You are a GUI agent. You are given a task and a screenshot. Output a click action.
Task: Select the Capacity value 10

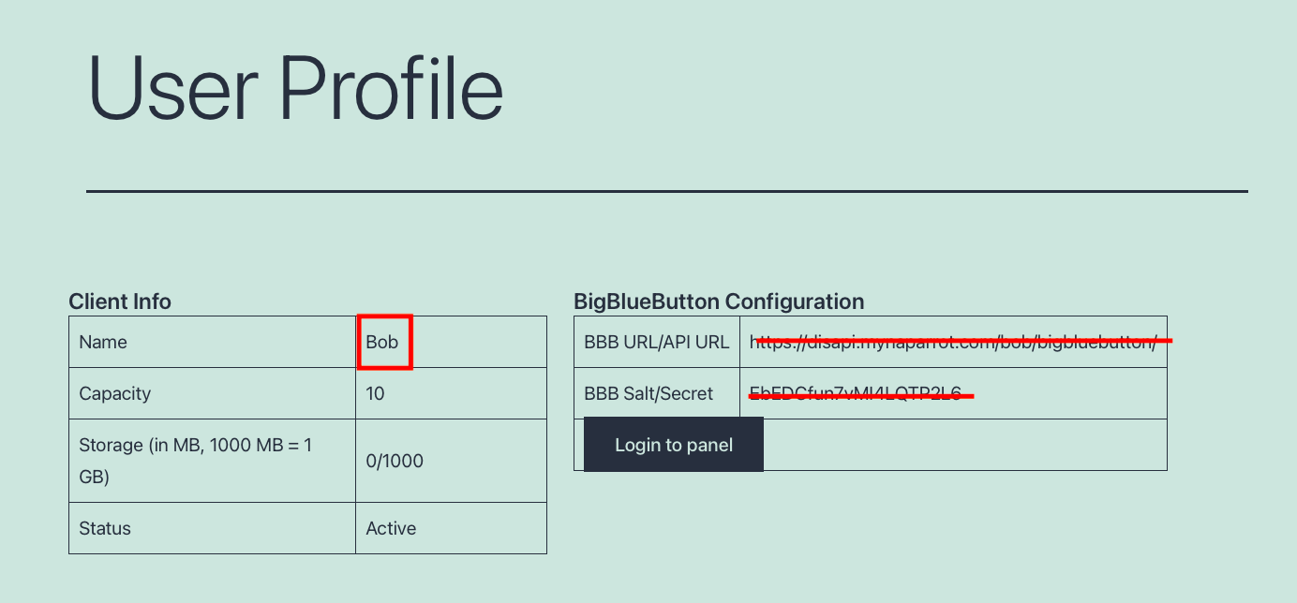[x=376, y=393]
